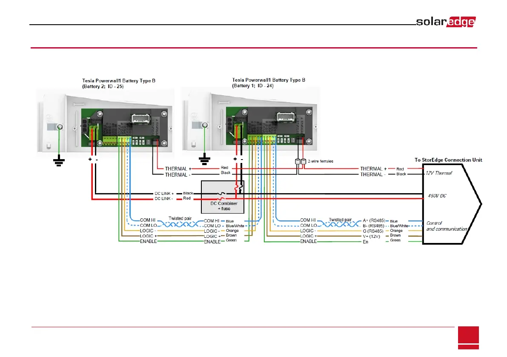This screenshot has height=357, width=507.
Task: Click the 450V DC label
Action: [437, 196]
